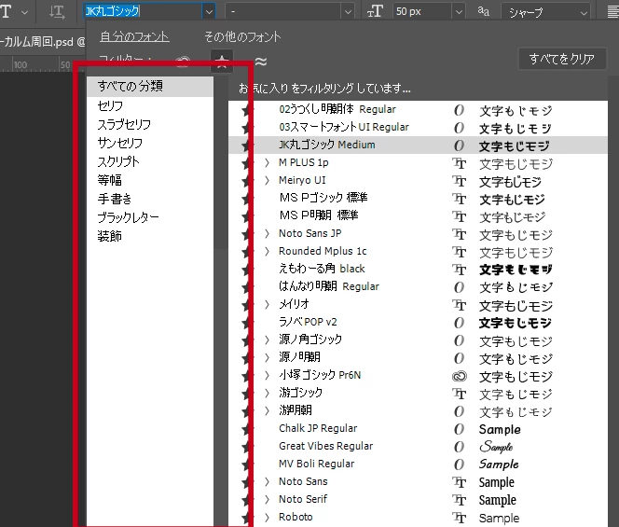Select the Type tool icon

pos(6,11)
